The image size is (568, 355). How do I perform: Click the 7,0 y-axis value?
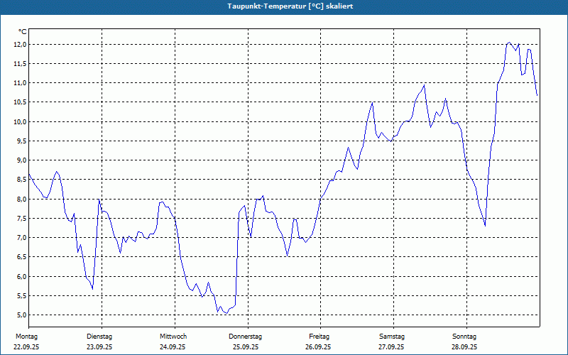(x=21, y=238)
